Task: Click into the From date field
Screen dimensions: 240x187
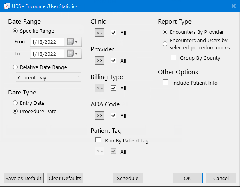Action: pyautogui.click(x=48, y=42)
